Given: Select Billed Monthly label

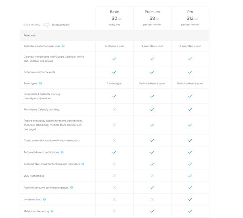Looking at the screenshot, I should (x=32, y=25).
